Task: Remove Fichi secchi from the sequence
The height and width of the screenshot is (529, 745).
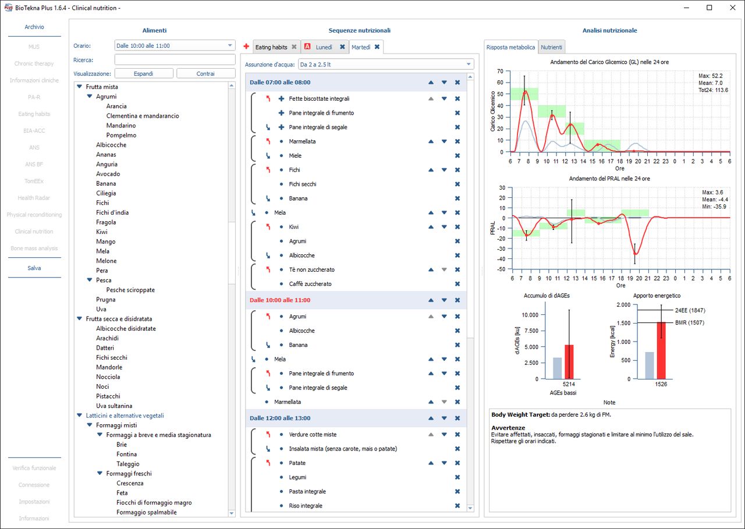Action: tap(457, 184)
